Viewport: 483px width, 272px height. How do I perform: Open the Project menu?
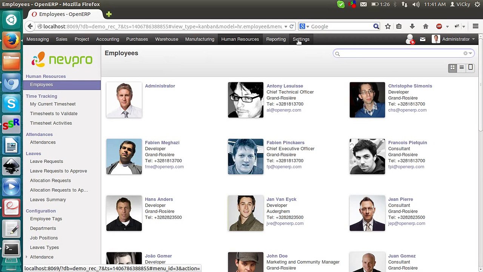82,39
